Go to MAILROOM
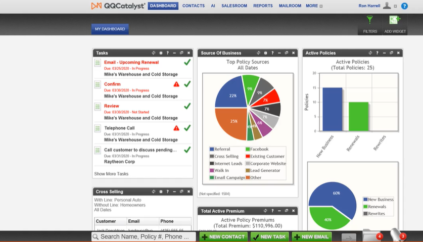The image size is (423, 242). point(290,6)
